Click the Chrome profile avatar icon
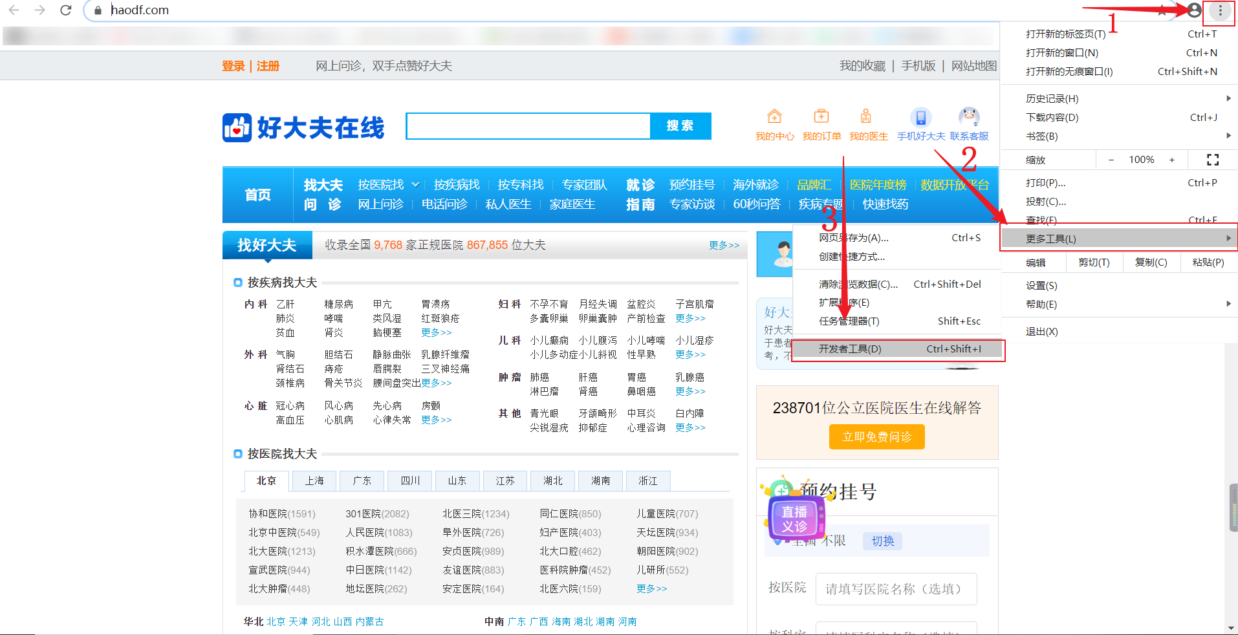The width and height of the screenshot is (1238, 635). click(1194, 10)
